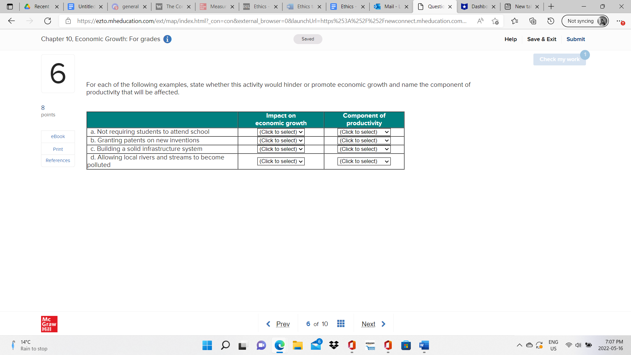Open impact dropdown for attending school row
Image resolution: width=631 pixels, height=355 pixels.
coord(281,132)
